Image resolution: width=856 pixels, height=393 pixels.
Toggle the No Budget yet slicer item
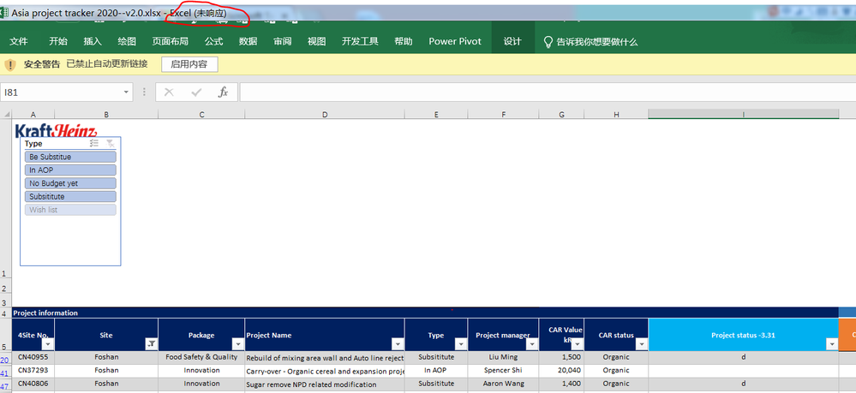(70, 183)
